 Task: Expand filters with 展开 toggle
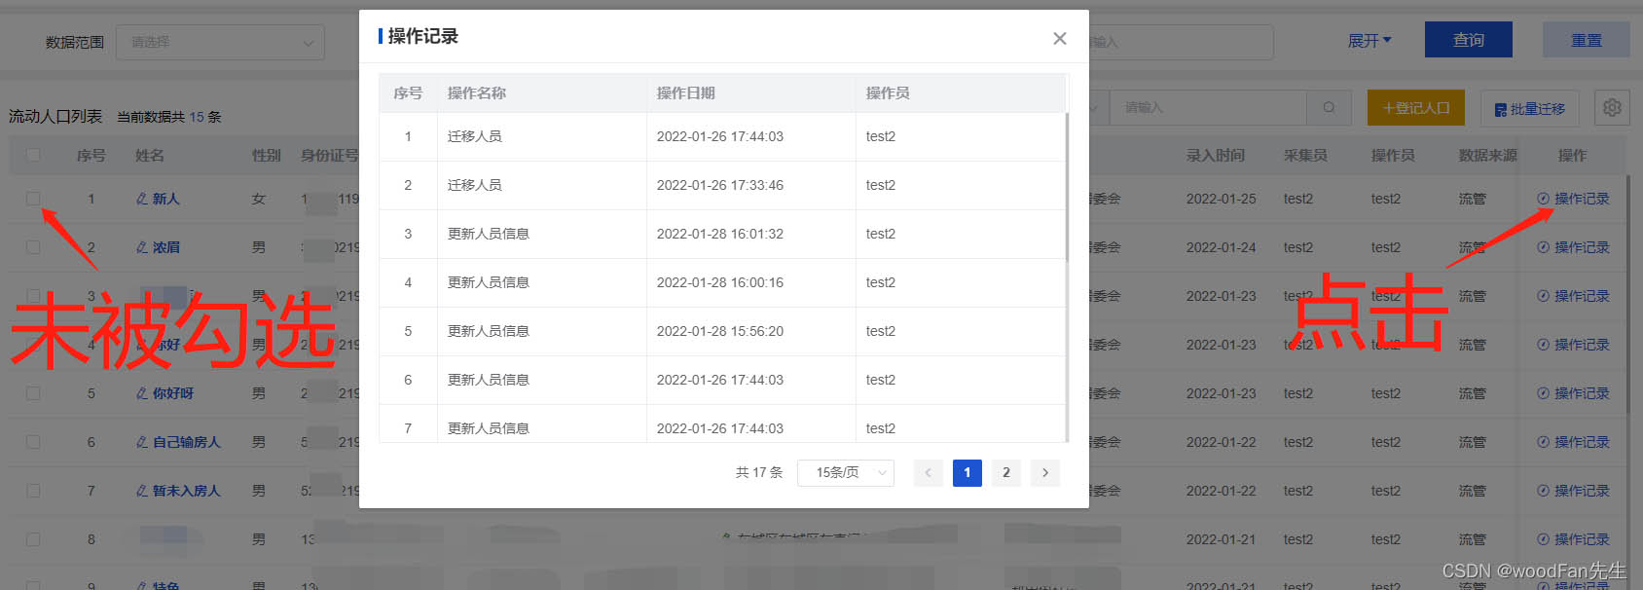[1369, 41]
